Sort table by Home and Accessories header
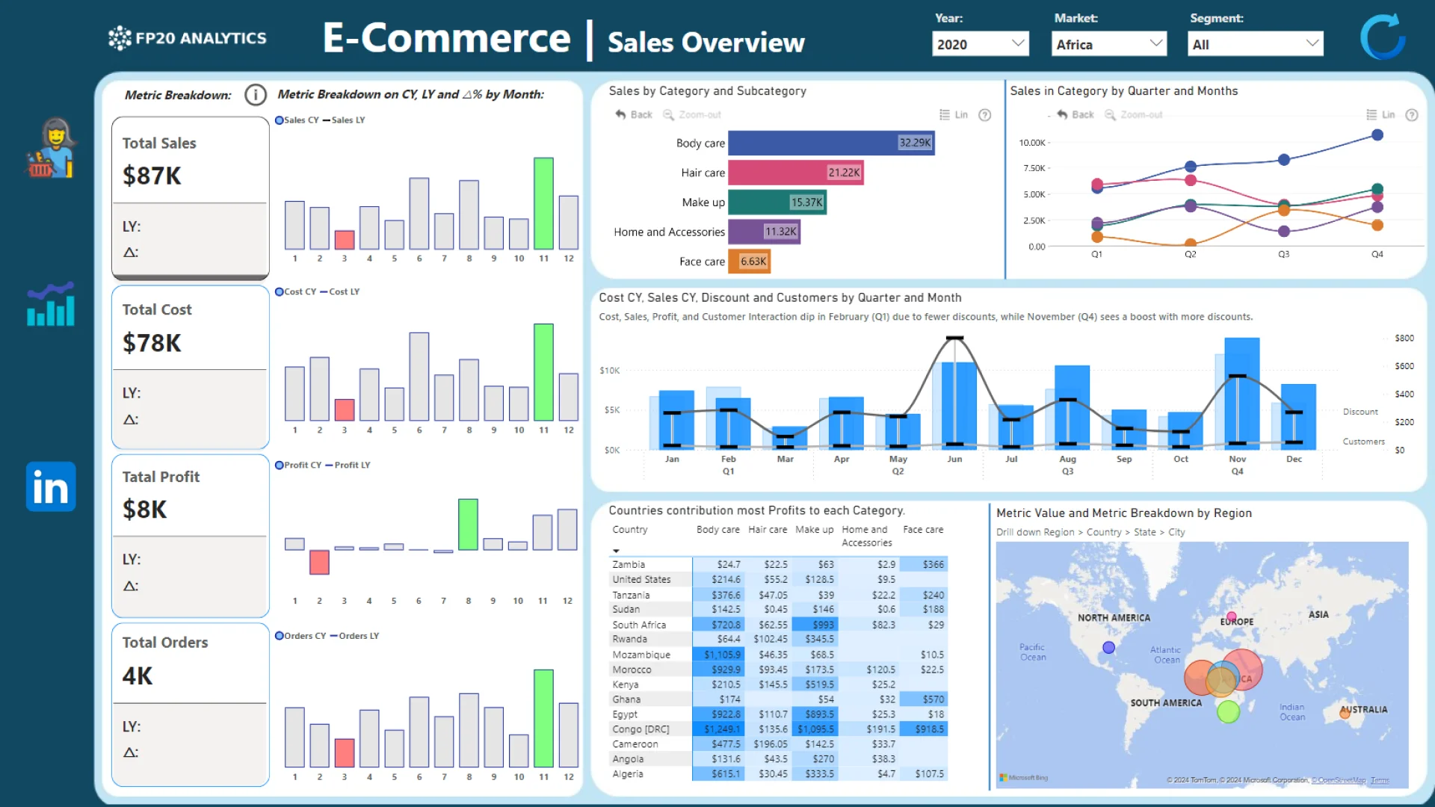Screen dimensions: 1435x807 tap(866, 537)
